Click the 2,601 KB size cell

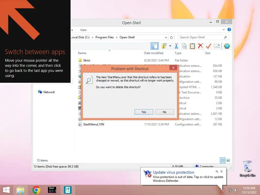coord(216,114)
